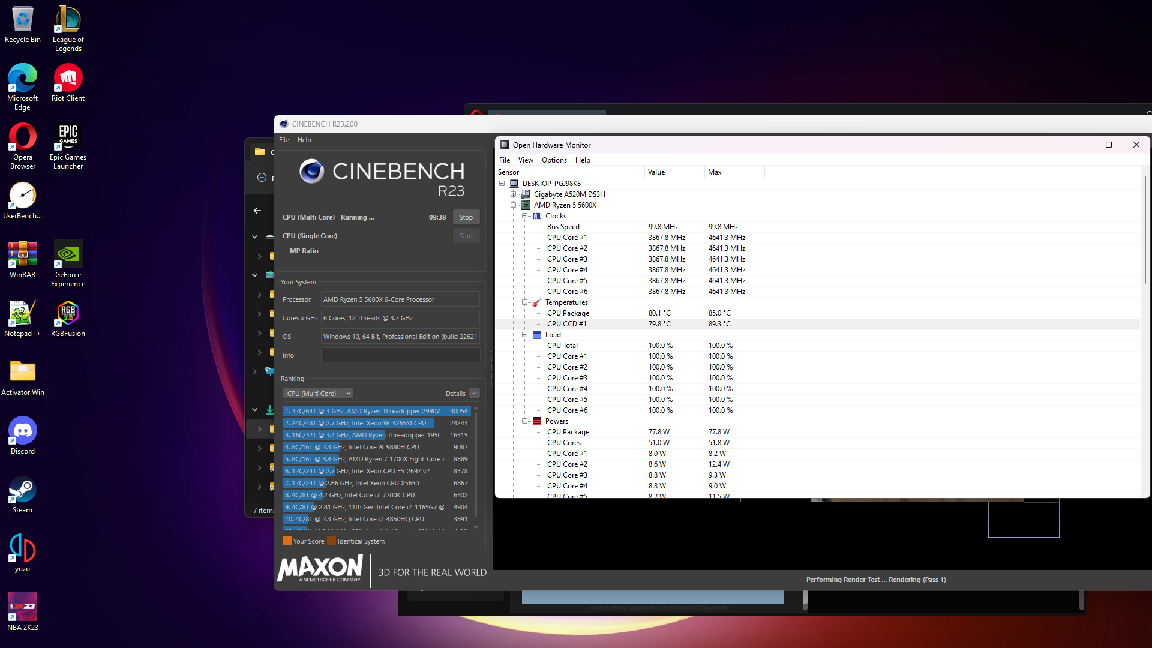
Task: Launch Opera Browser desktop icon
Action: click(x=23, y=146)
